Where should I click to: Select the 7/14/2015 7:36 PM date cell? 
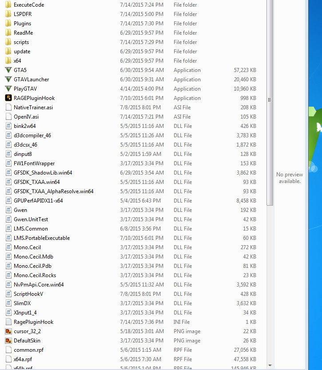142,322
